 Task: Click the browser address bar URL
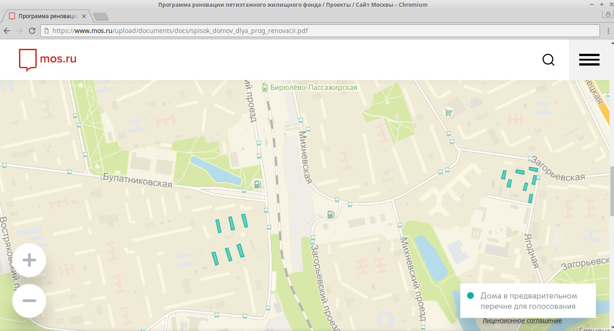181,31
